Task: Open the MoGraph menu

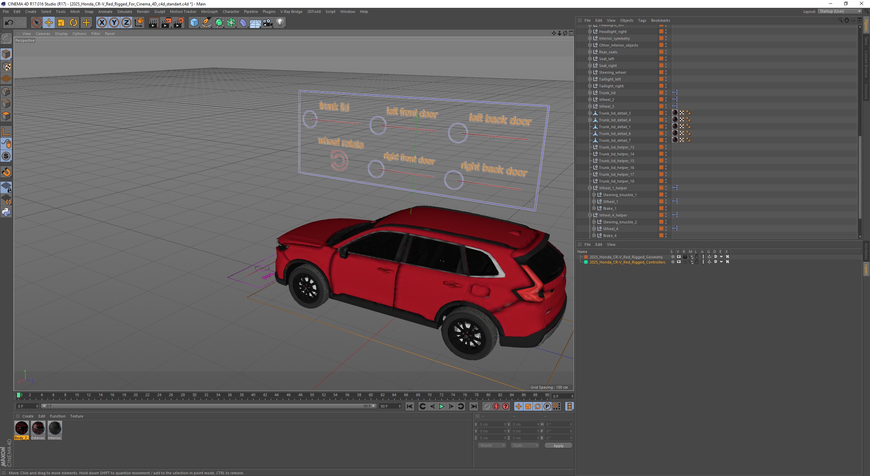Action: pyautogui.click(x=209, y=12)
